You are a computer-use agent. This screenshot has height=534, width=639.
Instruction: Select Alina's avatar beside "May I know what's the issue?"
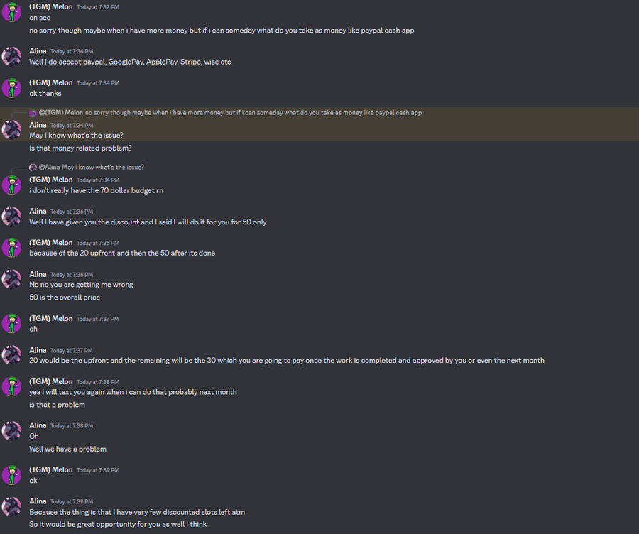(11, 130)
